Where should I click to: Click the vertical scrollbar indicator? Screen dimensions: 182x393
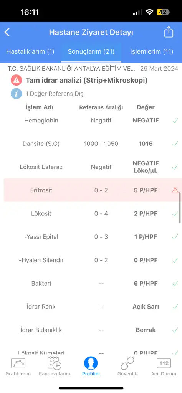180,208
